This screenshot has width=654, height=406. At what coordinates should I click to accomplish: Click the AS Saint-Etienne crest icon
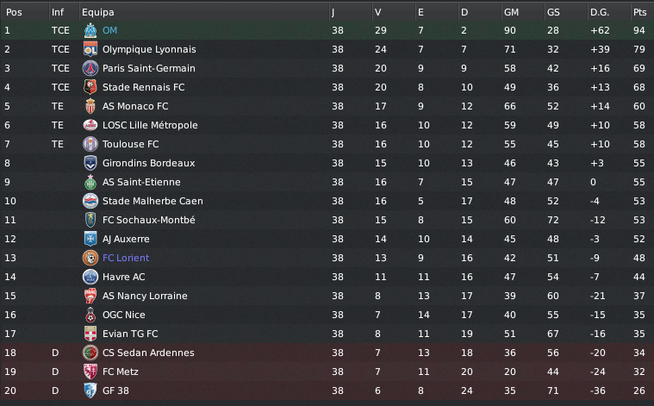tap(90, 182)
